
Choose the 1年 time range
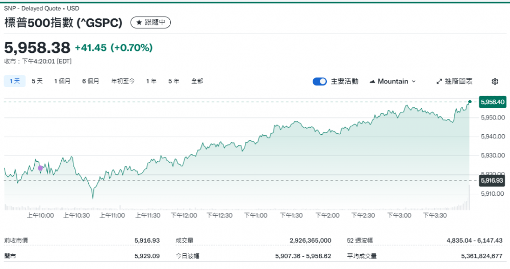click(151, 81)
